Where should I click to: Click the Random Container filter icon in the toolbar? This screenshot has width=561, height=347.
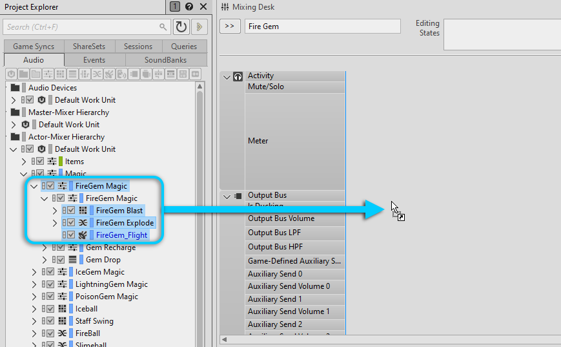60,74
